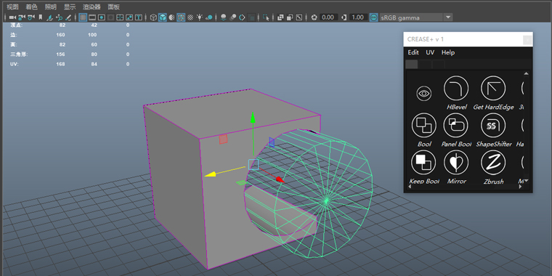Open Camera Attributes from the toolbar

(x=31, y=17)
